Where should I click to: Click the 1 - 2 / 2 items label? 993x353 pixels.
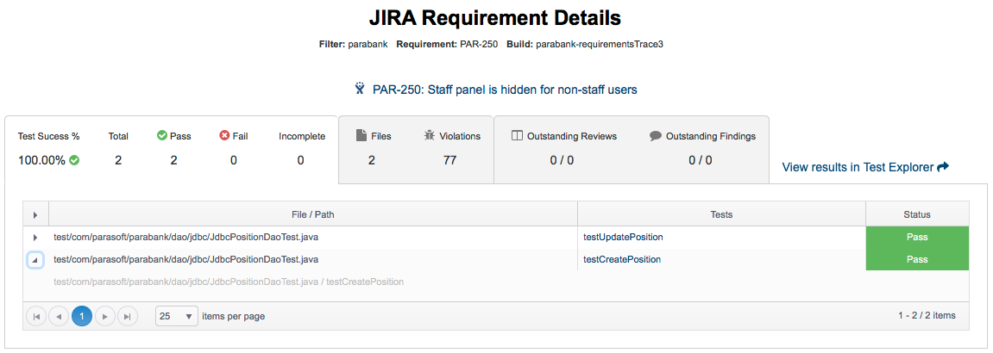click(x=927, y=316)
